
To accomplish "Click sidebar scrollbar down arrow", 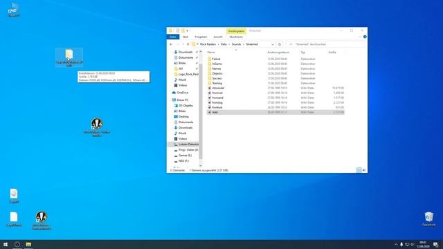I will point(201,166).
